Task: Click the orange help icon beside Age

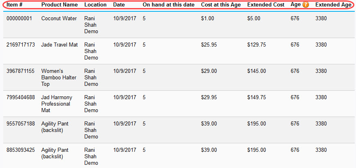Action: tap(306, 5)
